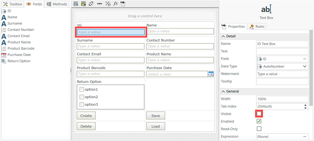Switch to the Rules tab
This screenshot has height=141, width=314.
click(x=257, y=26)
